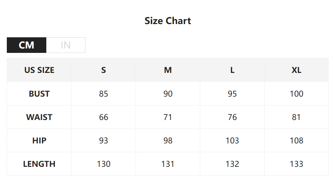This screenshot has height=178, width=333.
Task: Click the length value 130
Action: coord(104,164)
